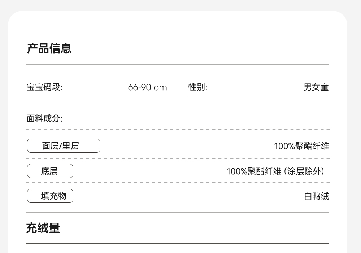Viewport: 361px width, 253px height.
Task: Click divider line under 产品信息 heading
Action: pyautogui.click(x=177, y=65)
